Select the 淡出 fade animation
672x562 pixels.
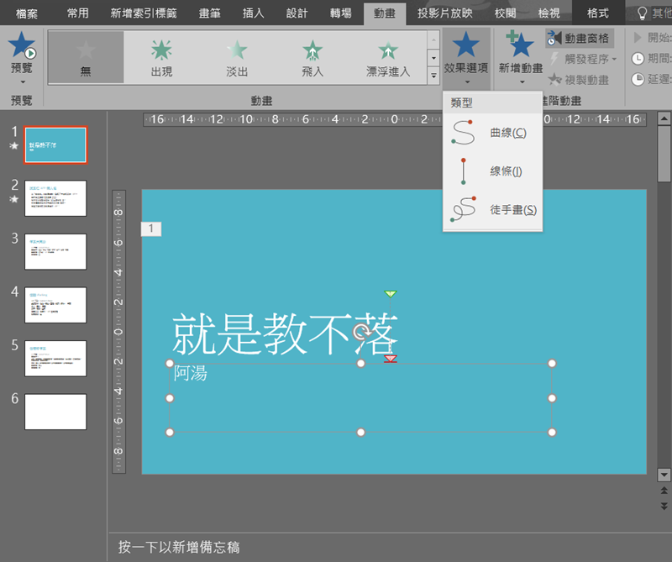click(x=237, y=57)
